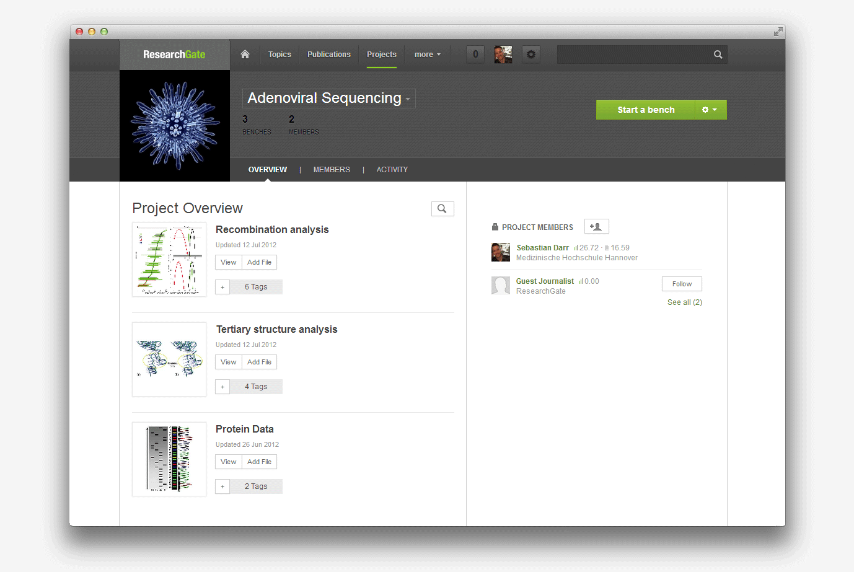Click See all (2) members link
The height and width of the screenshot is (572, 854).
[685, 302]
